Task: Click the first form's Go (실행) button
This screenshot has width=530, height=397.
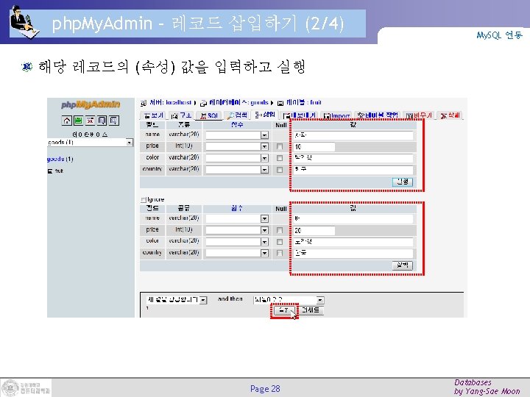Action: pyautogui.click(x=403, y=182)
